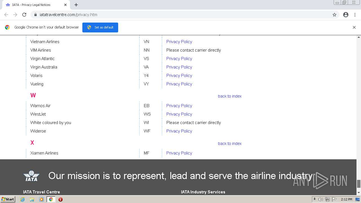
Task: Open Vietnam Airlines Privacy Policy link
Action: (x=179, y=42)
